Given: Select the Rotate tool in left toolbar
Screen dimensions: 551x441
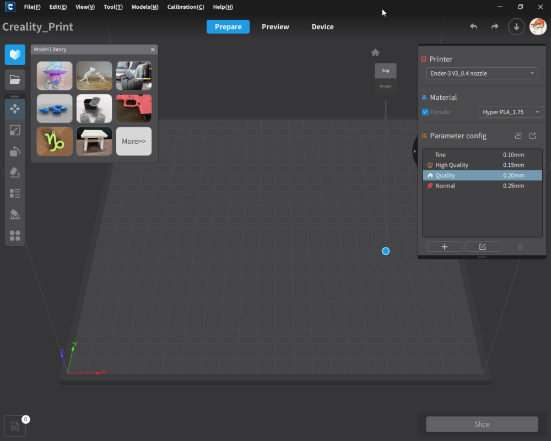Looking at the screenshot, I should [x=15, y=151].
